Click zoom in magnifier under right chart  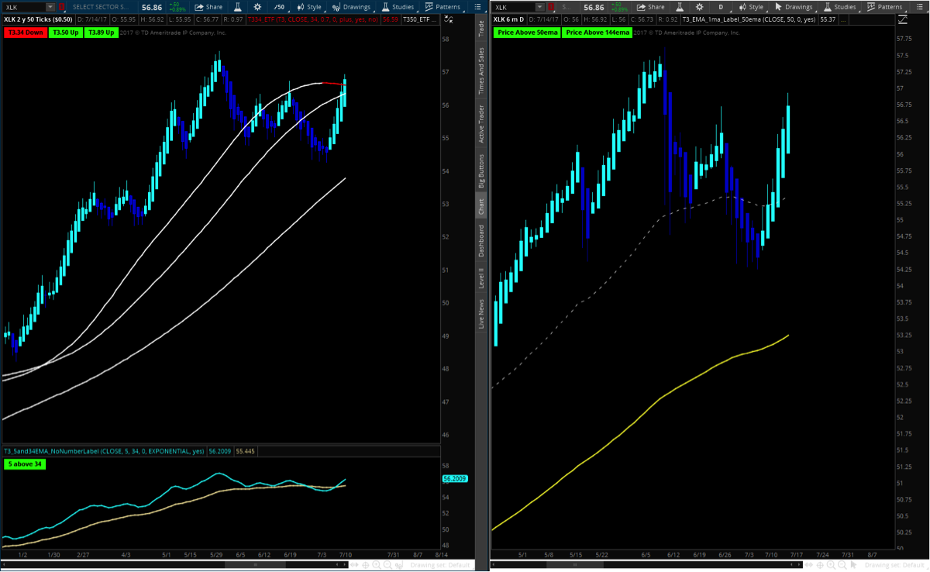pyautogui.click(x=830, y=565)
